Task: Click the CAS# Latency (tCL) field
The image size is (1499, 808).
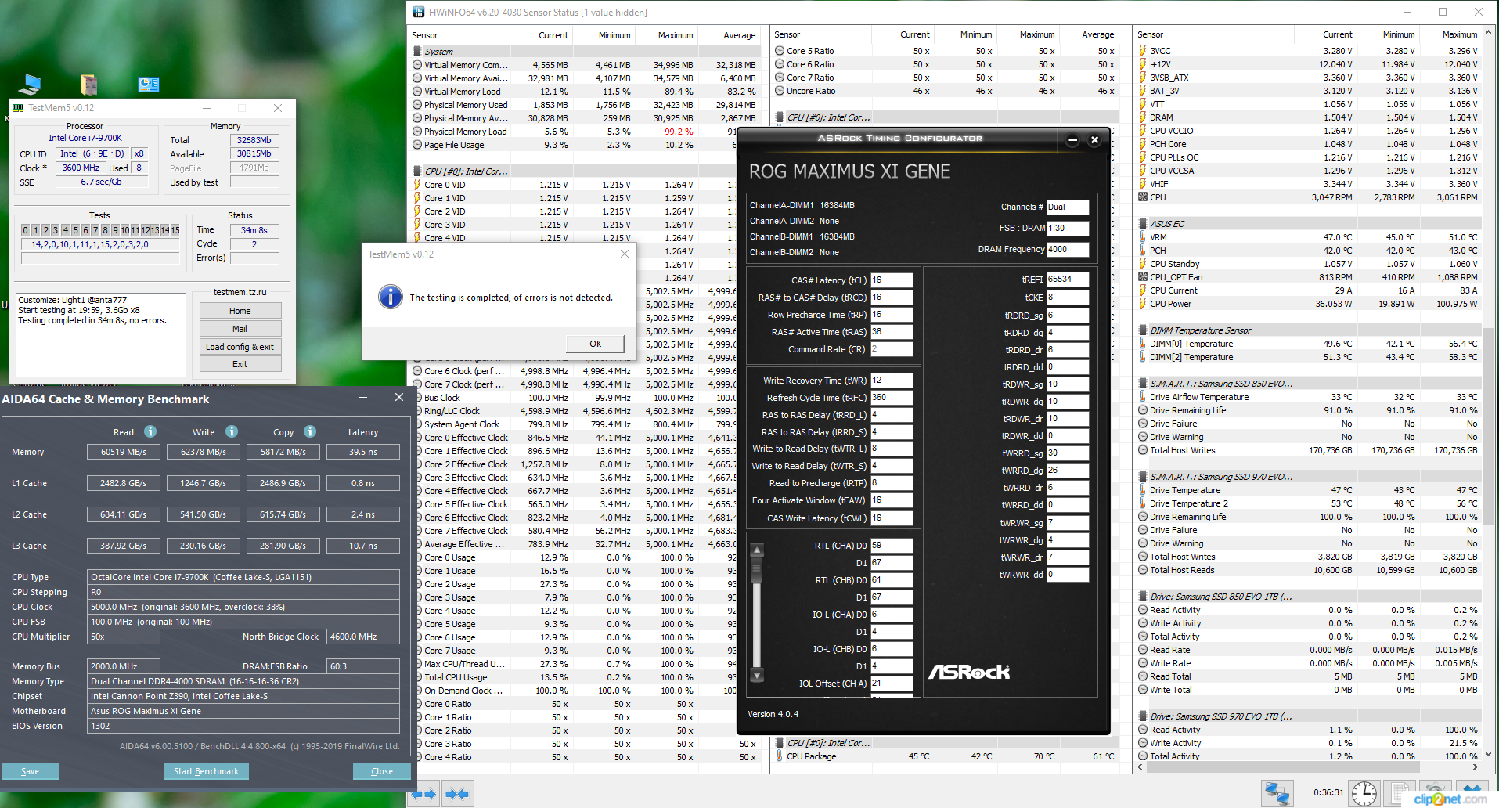Action: (x=892, y=280)
